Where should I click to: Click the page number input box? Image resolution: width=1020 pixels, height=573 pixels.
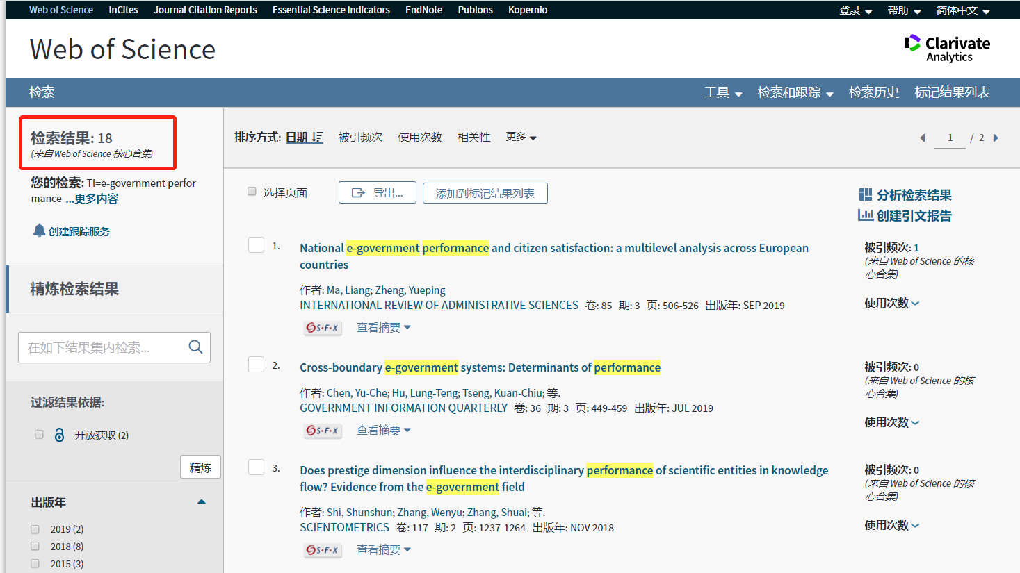pos(950,138)
